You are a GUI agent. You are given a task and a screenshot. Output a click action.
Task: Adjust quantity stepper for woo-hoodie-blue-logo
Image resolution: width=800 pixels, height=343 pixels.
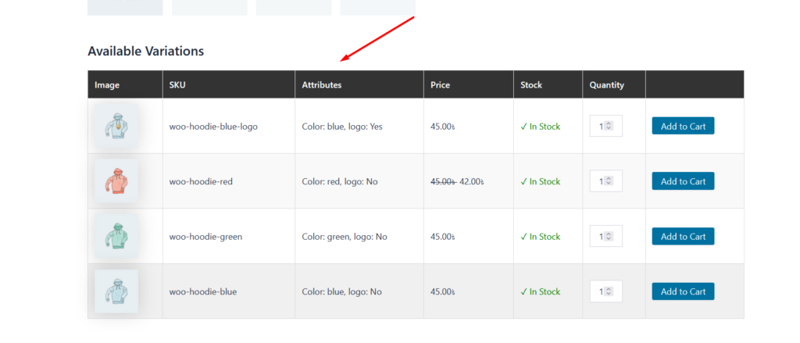[609, 126]
